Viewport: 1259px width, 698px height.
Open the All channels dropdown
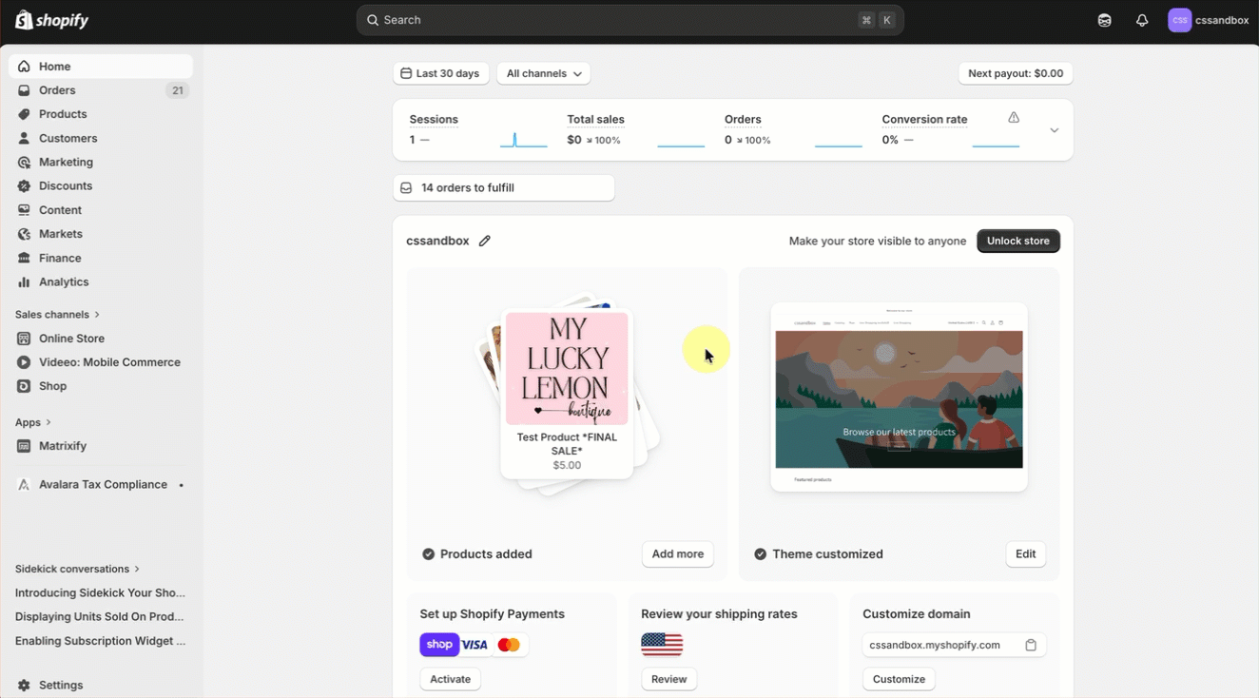coord(544,73)
